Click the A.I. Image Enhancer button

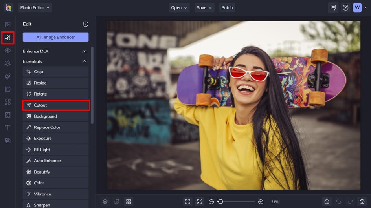(55, 37)
